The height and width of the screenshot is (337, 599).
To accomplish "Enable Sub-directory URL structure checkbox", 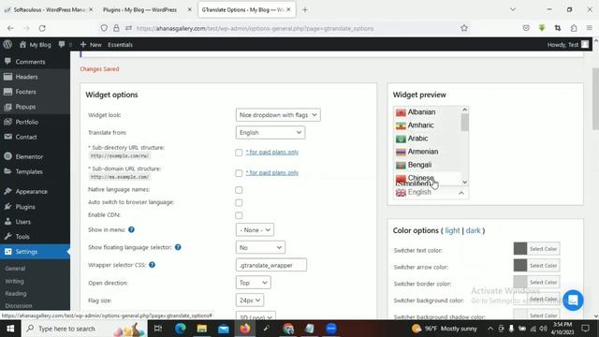I will [x=239, y=153].
